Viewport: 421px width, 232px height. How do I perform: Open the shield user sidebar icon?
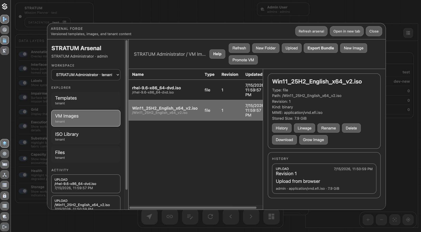coord(4,216)
